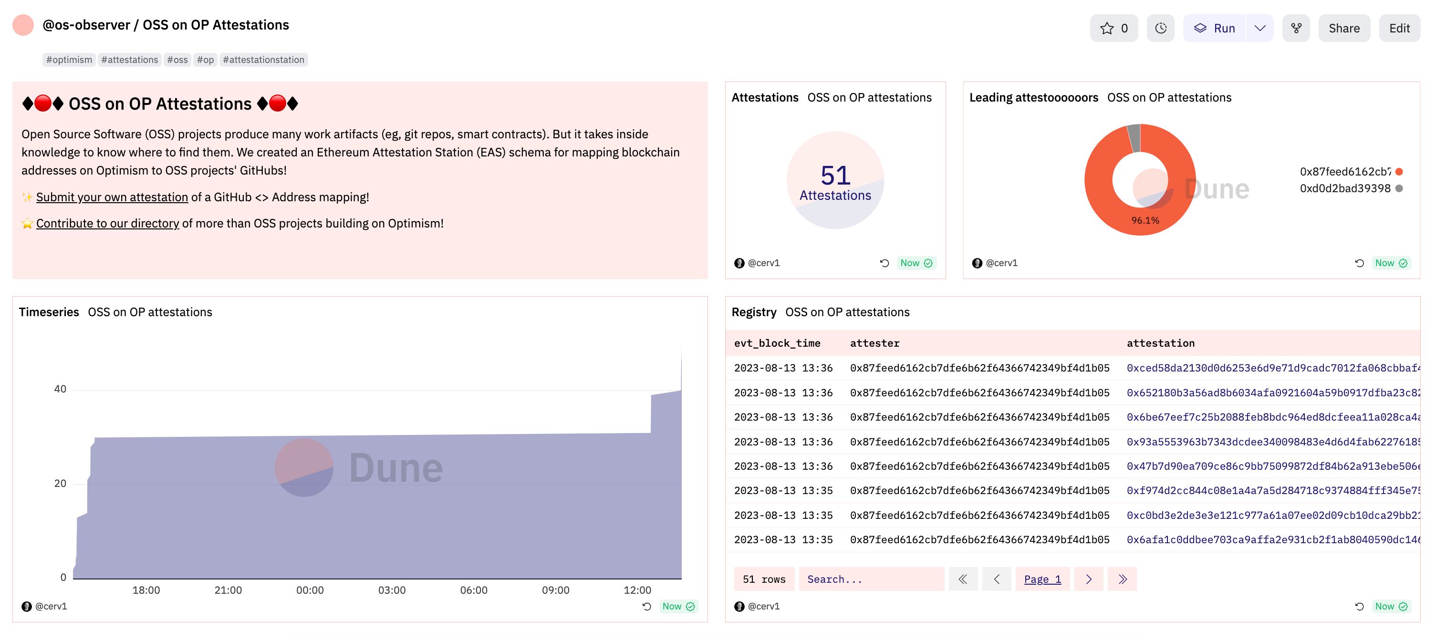Star this dashboard

pos(1113,28)
